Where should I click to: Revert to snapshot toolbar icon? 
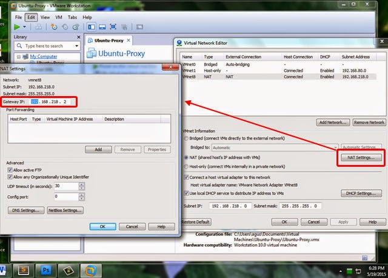tap(65, 27)
